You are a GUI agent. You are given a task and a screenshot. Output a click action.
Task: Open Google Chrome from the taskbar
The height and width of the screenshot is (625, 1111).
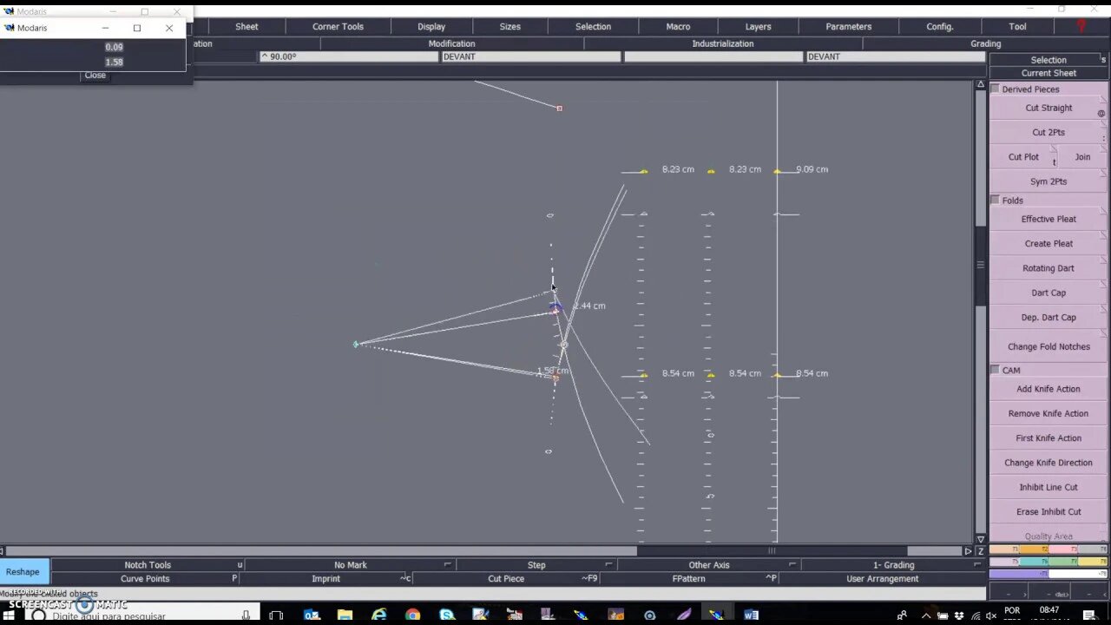pyautogui.click(x=412, y=615)
